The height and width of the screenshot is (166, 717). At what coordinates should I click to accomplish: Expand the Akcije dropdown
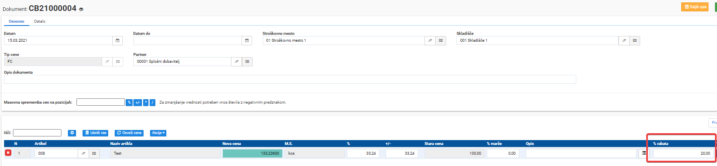click(x=158, y=133)
